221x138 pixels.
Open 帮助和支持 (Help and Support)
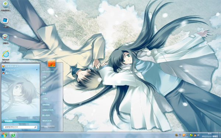click(47, 121)
